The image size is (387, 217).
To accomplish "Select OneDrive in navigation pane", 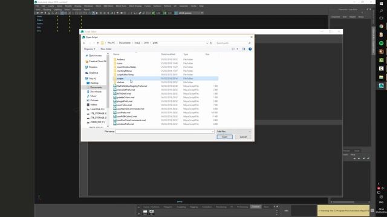I will [x=93, y=73].
